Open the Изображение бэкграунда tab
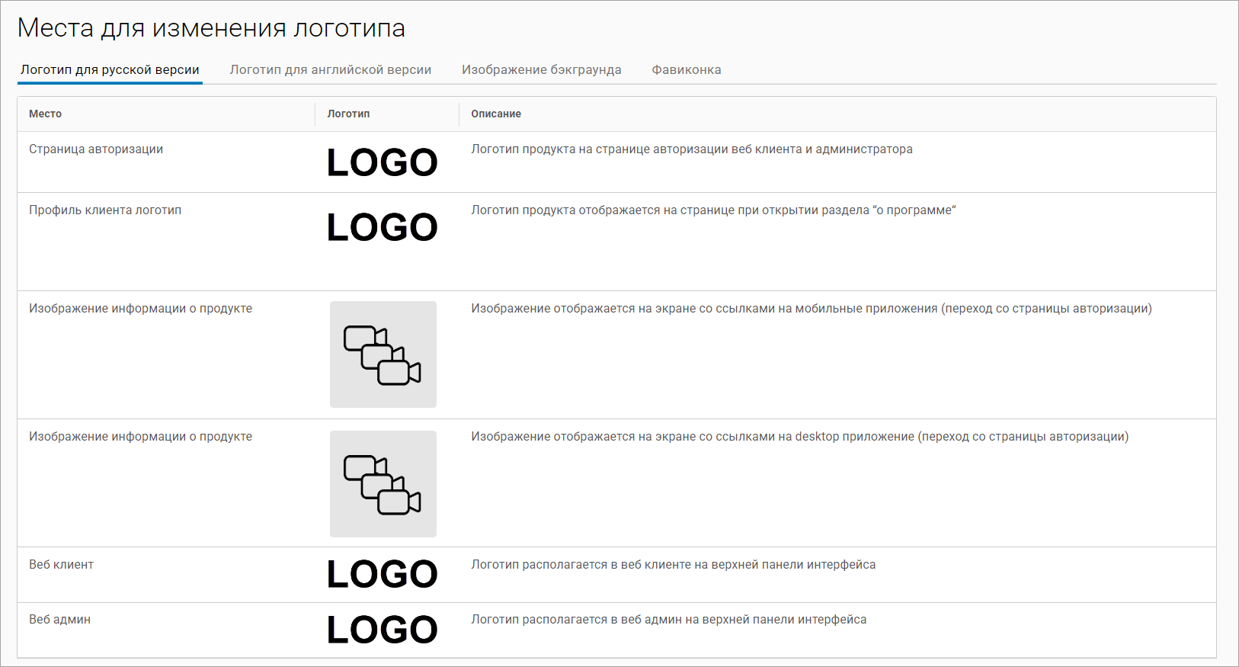This screenshot has height=667, width=1239. coord(541,69)
